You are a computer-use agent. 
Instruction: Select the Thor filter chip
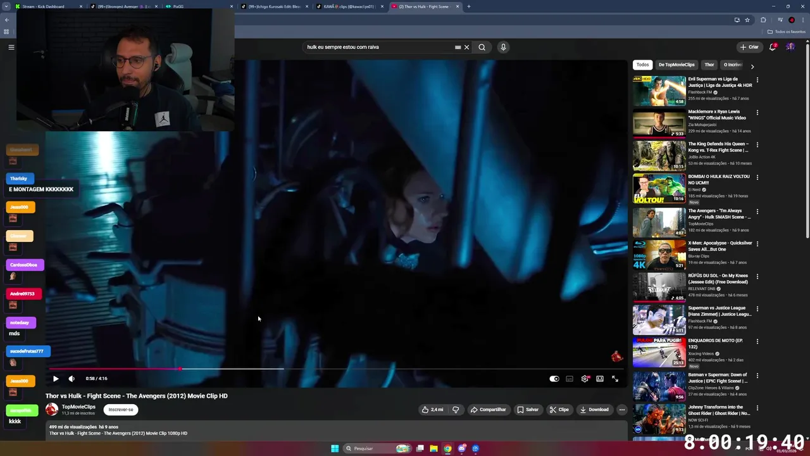(x=709, y=65)
